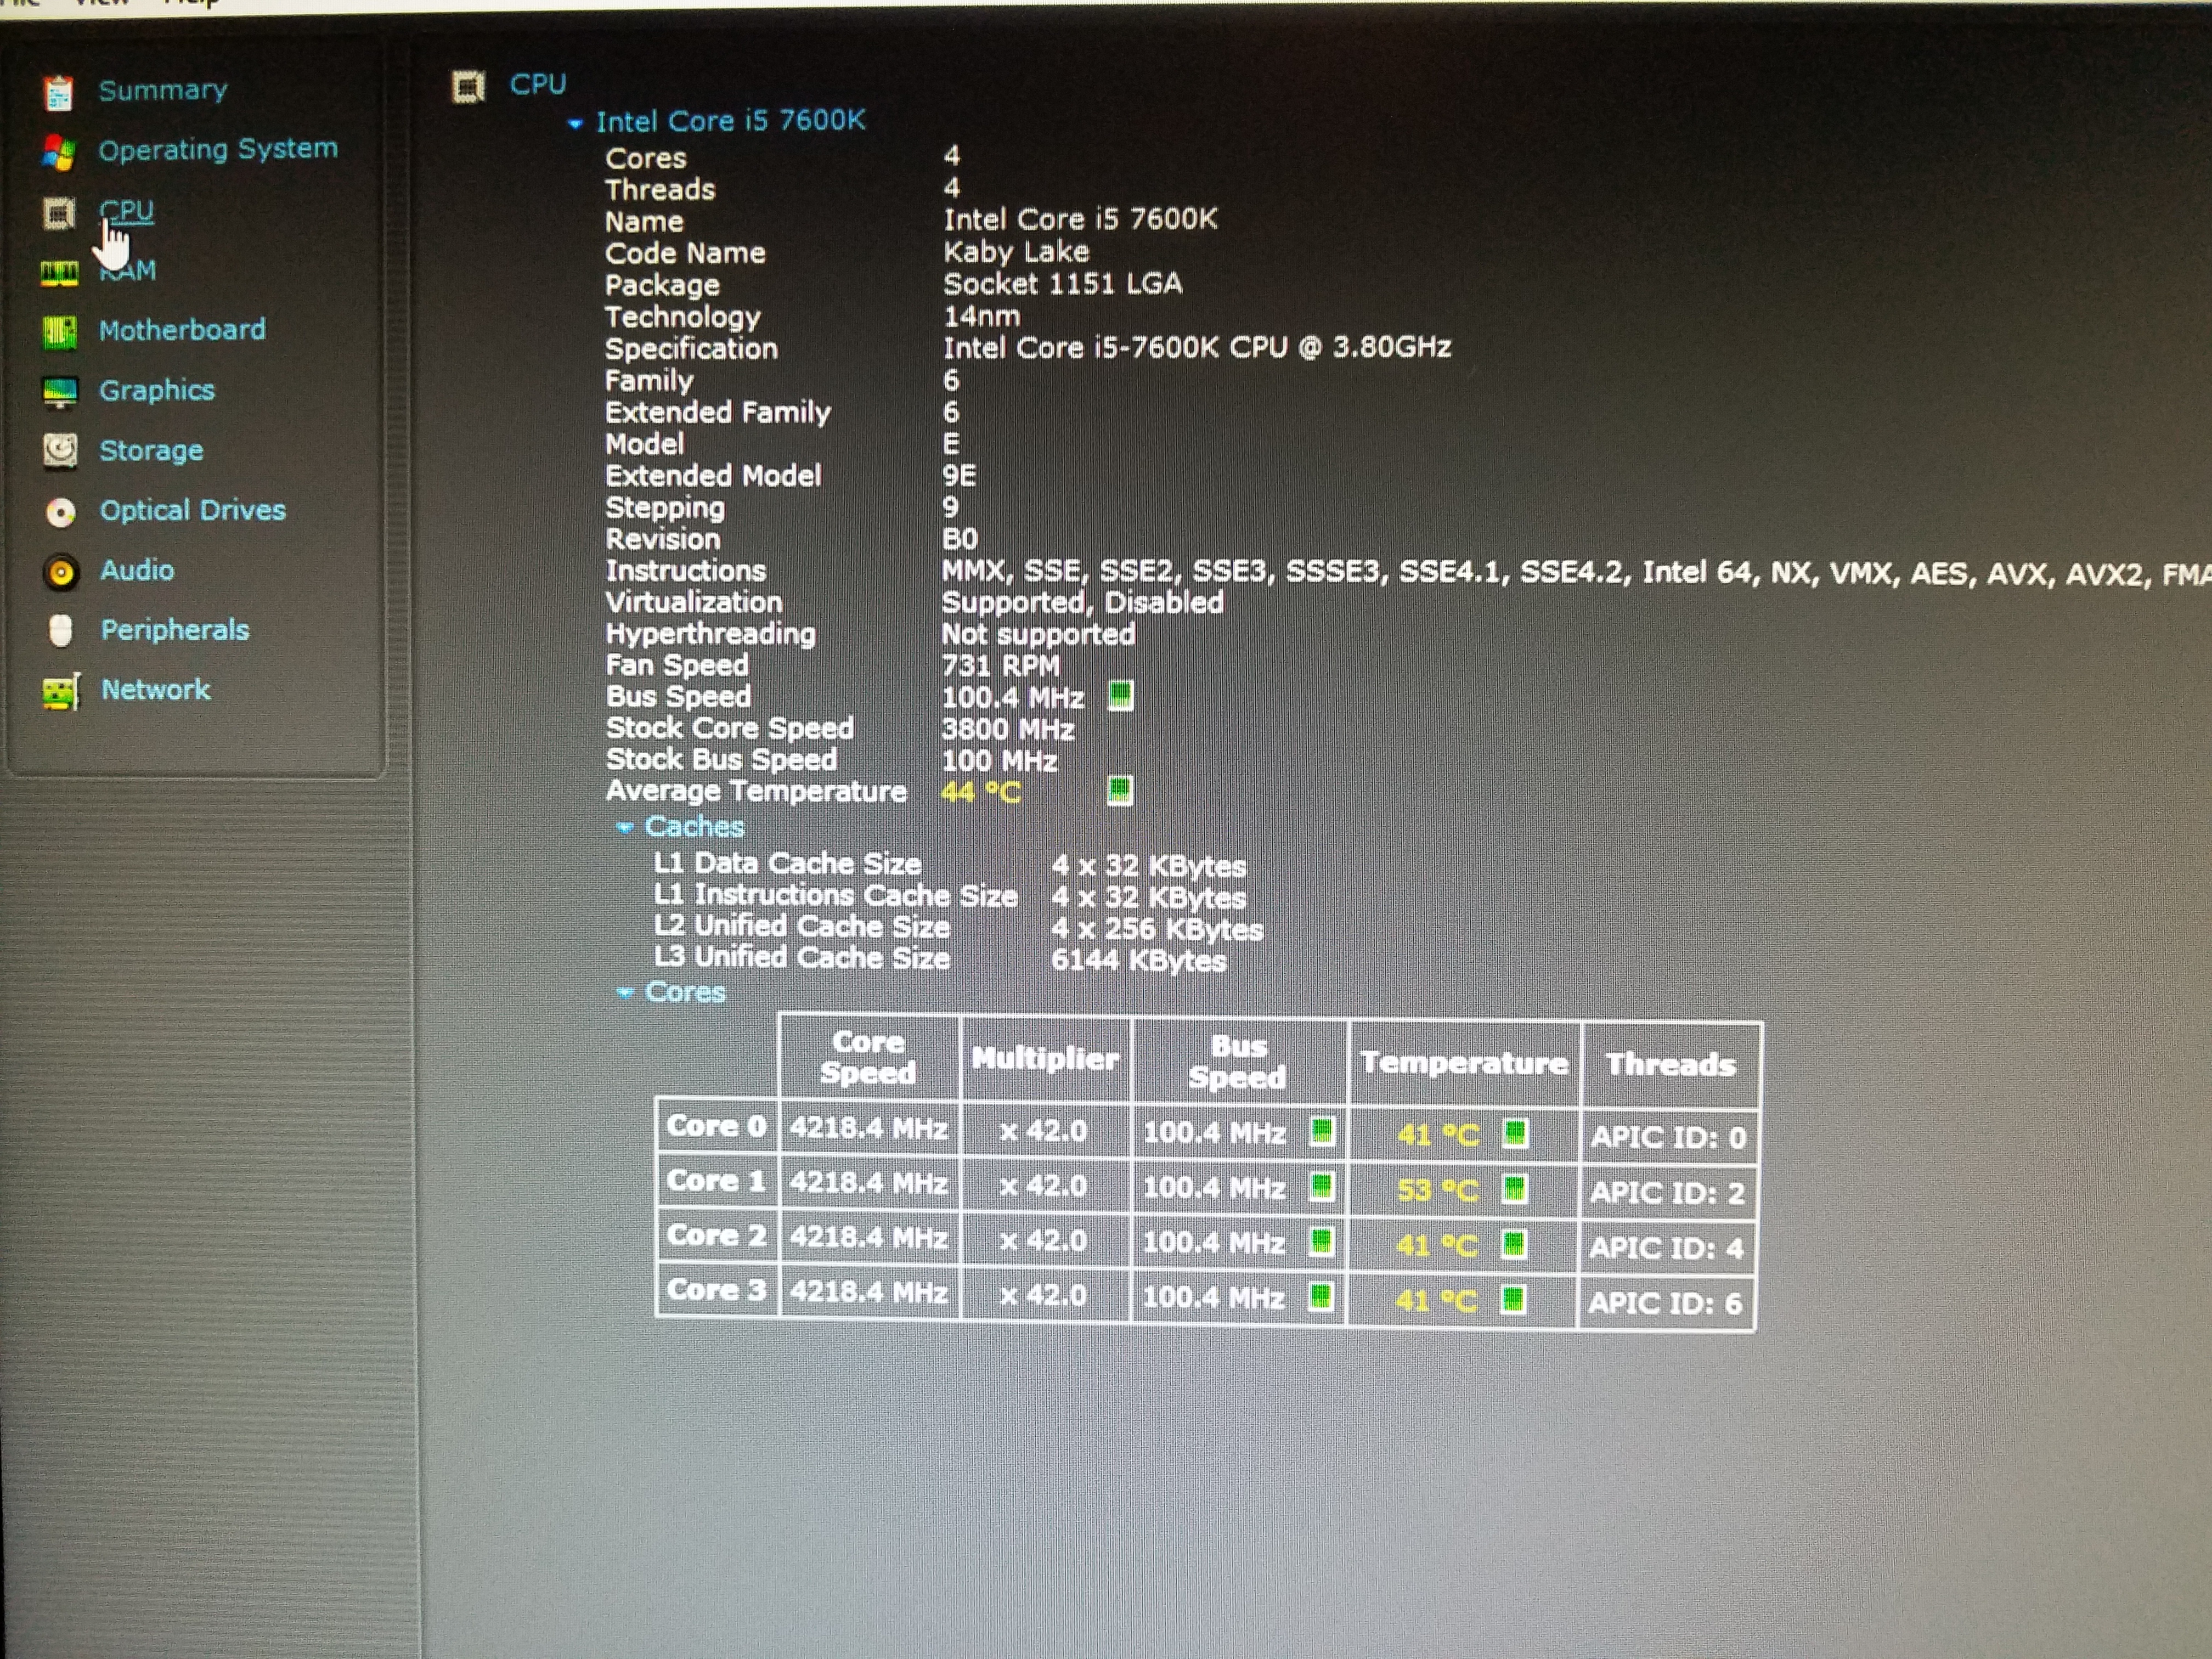The height and width of the screenshot is (1659, 2212).
Task: Click Core 1 bus speed graph icon
Action: coord(1322,1187)
